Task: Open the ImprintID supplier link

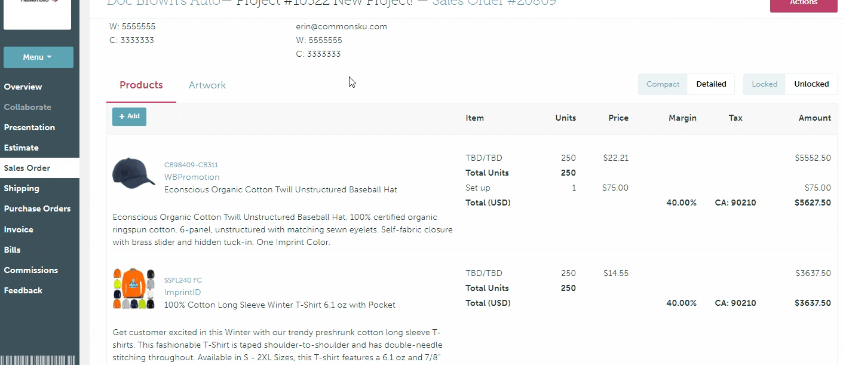Action: tap(183, 292)
